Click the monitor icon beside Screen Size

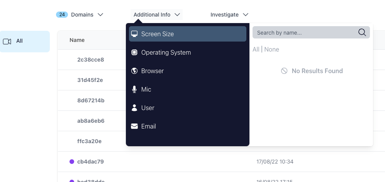point(134,34)
